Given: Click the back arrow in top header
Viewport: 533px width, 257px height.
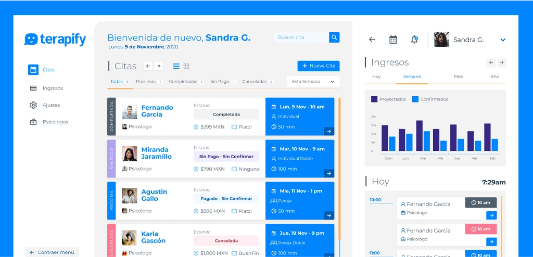Looking at the screenshot, I should tap(372, 40).
